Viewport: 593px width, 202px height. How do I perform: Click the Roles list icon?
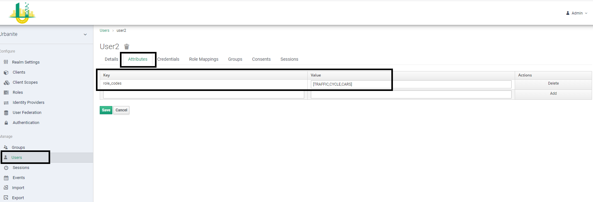(6, 93)
